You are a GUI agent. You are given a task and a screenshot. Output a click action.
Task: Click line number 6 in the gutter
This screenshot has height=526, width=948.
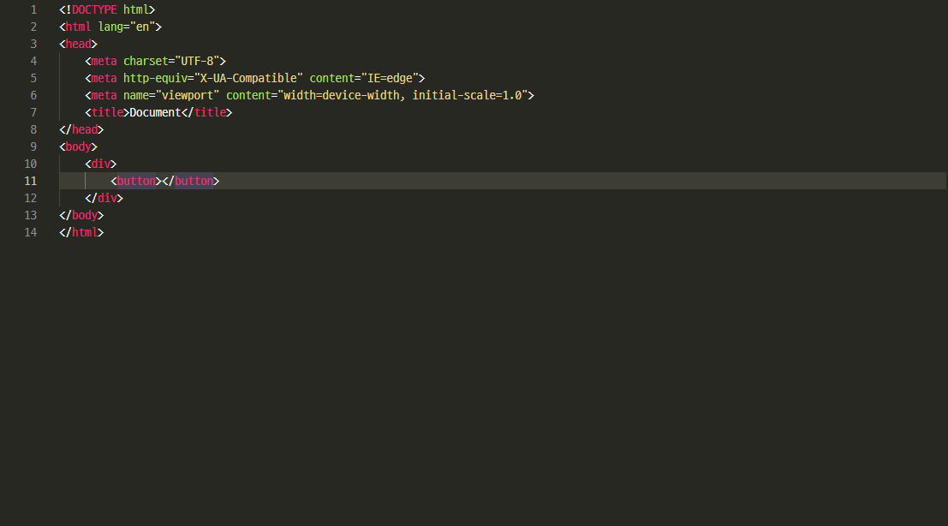34,96
